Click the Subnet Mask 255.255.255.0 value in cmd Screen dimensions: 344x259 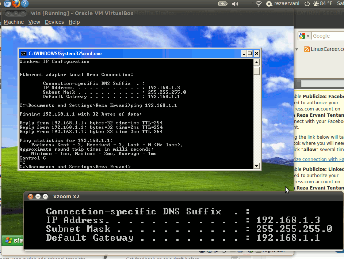click(167, 92)
